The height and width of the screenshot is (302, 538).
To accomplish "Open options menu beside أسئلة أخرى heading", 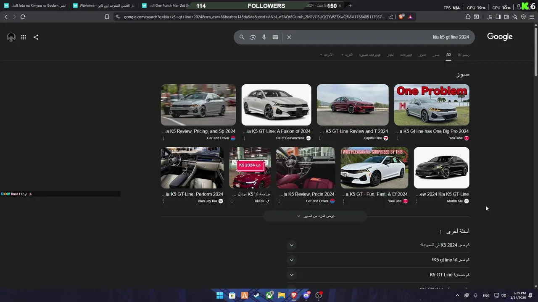I will tap(440, 232).
